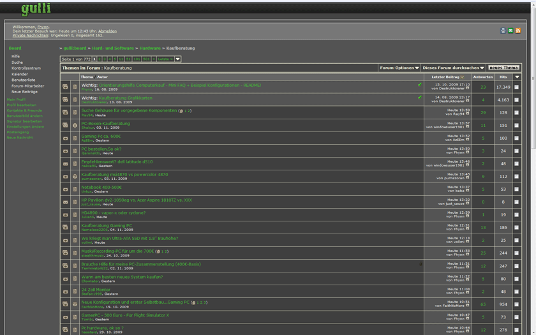Click the post icon in Neue Konfiguration row
This screenshot has height=335, width=536.
point(75,304)
